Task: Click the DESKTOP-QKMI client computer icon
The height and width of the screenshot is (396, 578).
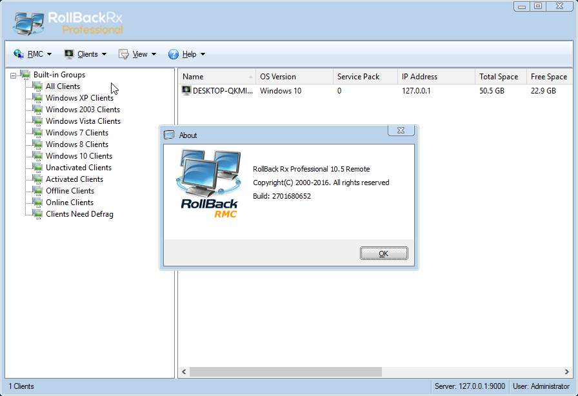Action: pyautogui.click(x=186, y=91)
